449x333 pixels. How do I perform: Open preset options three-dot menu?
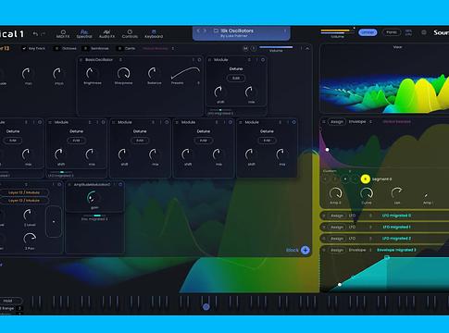point(285,31)
